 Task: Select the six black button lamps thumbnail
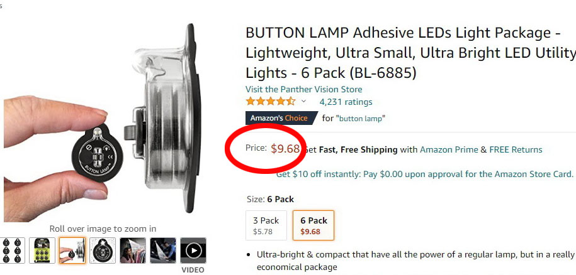[13, 251]
